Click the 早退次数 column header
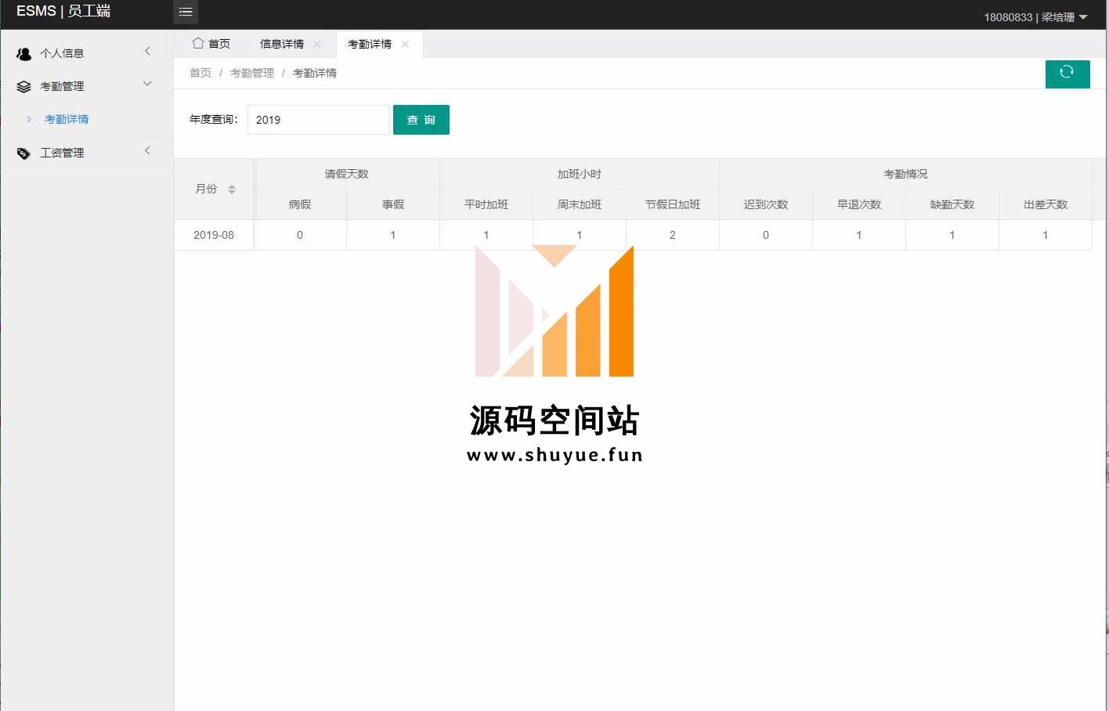Viewport: 1109px width, 711px height. click(859, 204)
